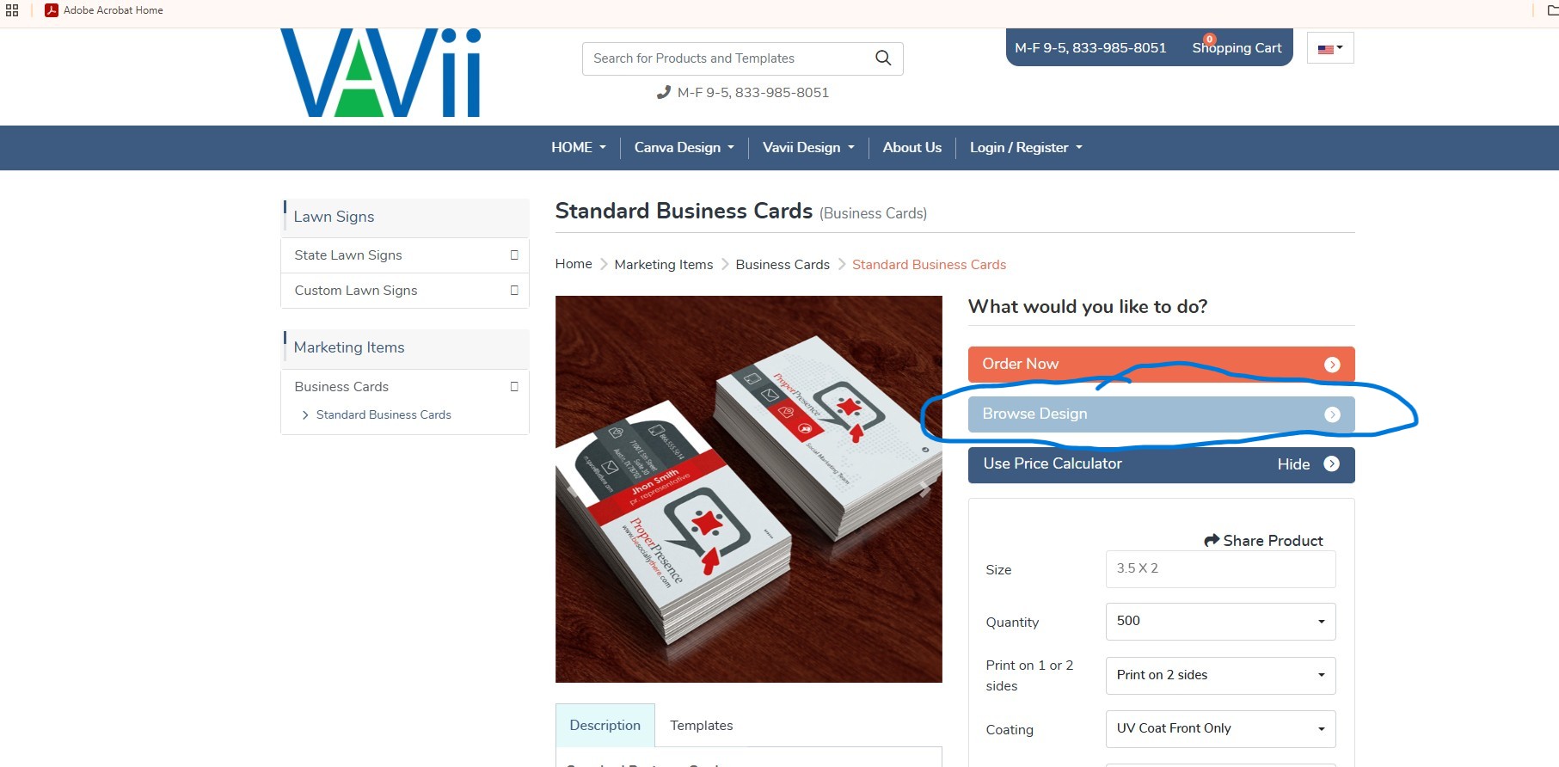Open the US flag language dropdown

point(1329,48)
